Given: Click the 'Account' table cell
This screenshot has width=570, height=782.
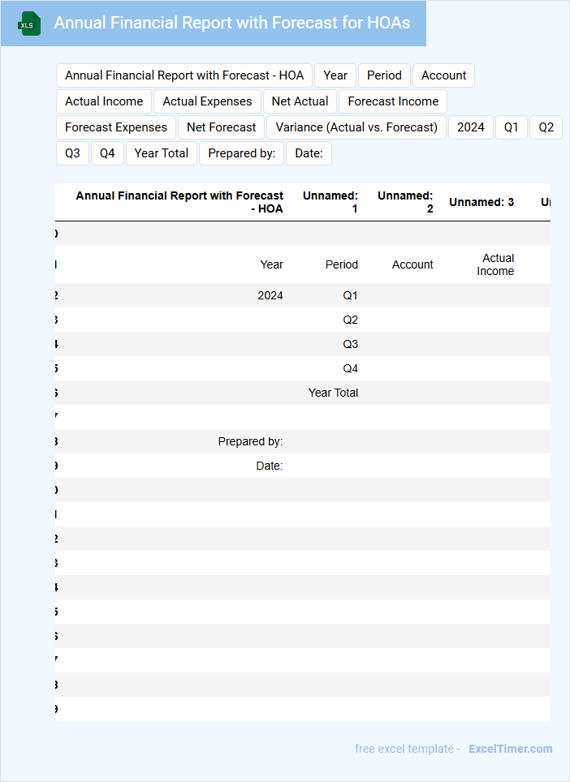Looking at the screenshot, I should (x=412, y=264).
